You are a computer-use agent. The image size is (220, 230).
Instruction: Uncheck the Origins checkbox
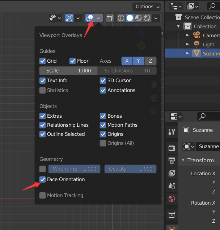pyautogui.click(x=103, y=134)
